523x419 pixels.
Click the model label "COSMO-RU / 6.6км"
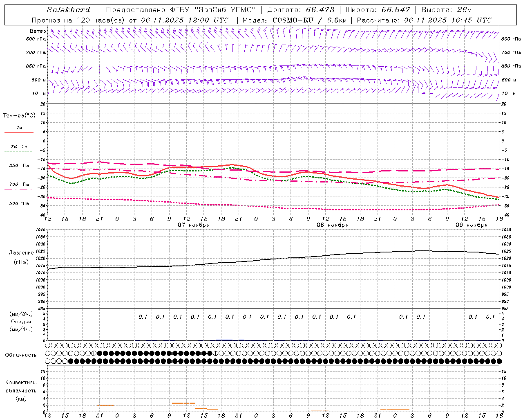[309, 20]
